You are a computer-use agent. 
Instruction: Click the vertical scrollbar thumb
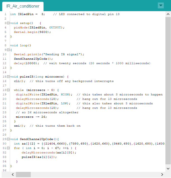point(168,89)
